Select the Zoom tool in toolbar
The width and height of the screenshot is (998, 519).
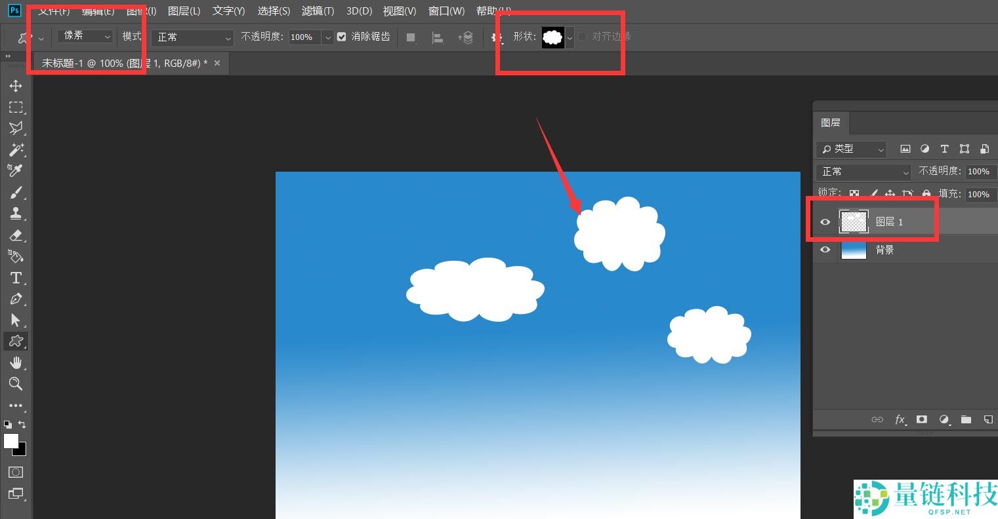point(16,384)
